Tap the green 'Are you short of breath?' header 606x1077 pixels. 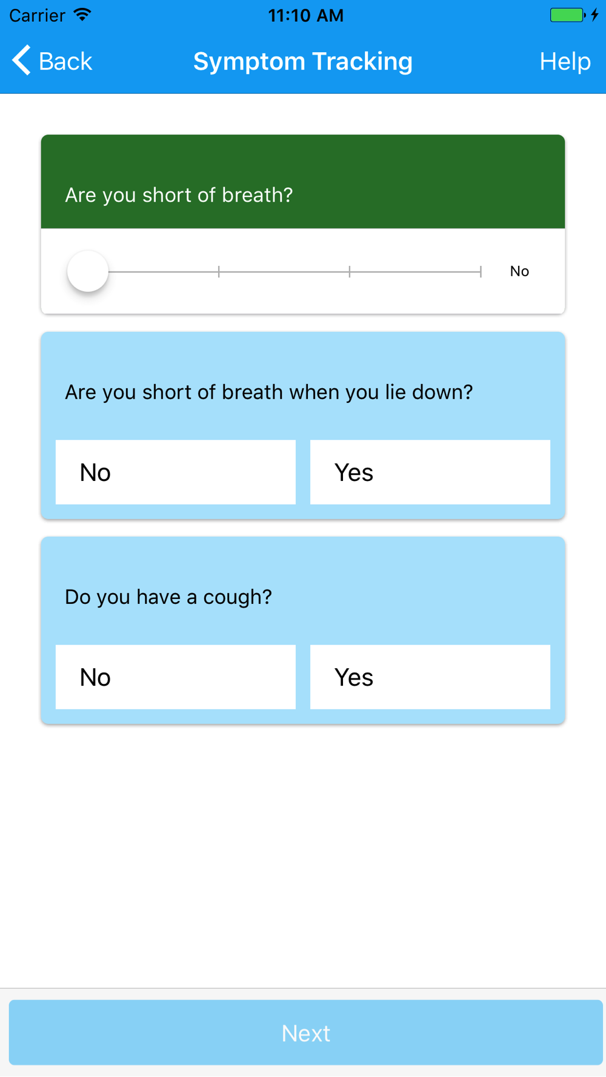[x=303, y=182]
